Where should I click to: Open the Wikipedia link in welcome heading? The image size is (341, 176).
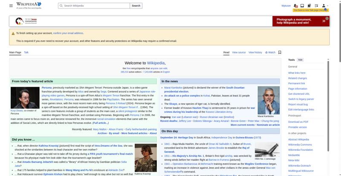click(x=156, y=63)
